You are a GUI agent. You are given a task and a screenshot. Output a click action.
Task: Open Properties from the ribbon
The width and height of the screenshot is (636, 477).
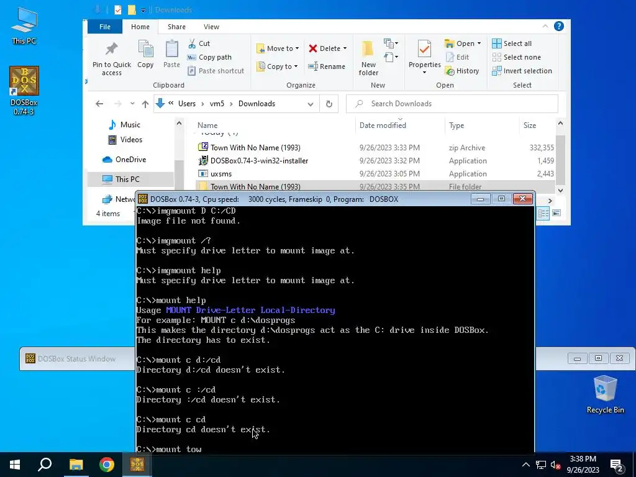[x=424, y=57]
